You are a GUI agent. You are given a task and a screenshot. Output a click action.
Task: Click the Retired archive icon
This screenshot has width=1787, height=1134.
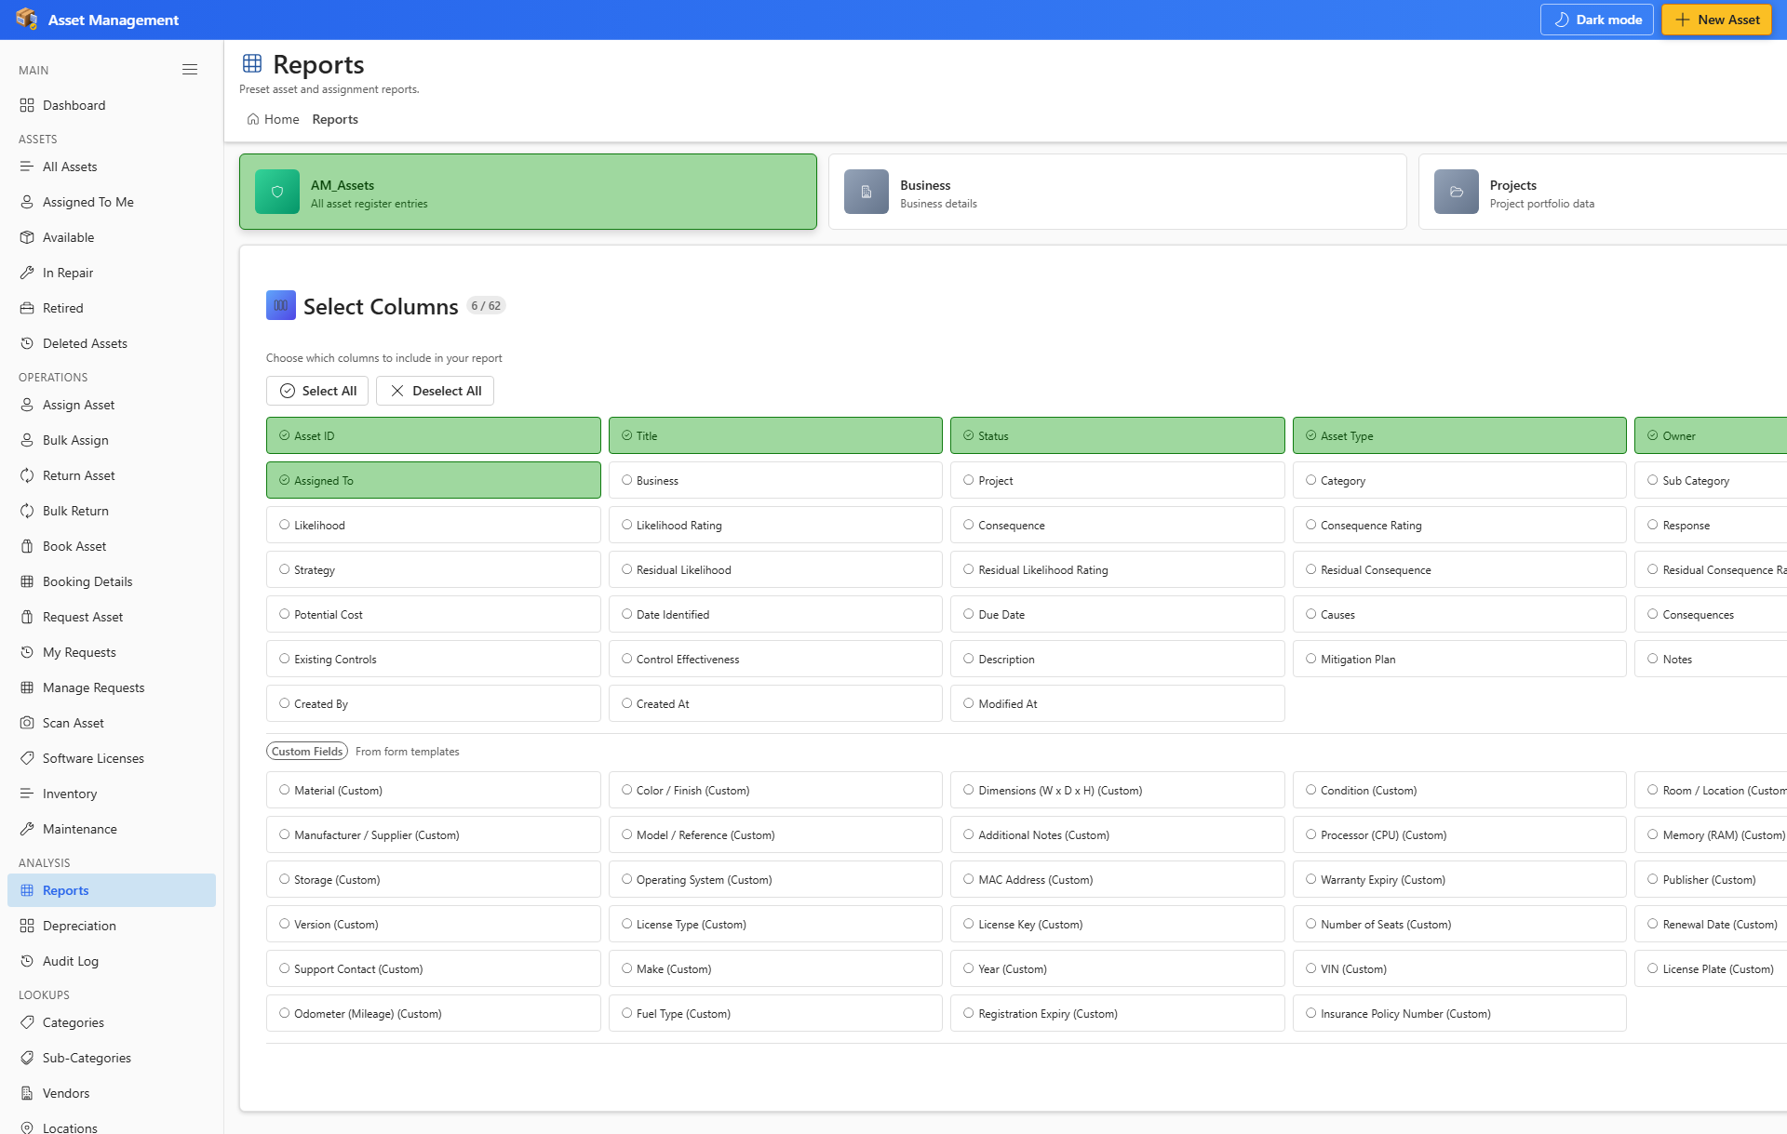(x=27, y=308)
